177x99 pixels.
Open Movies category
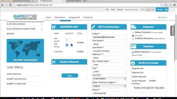pos(11,34)
